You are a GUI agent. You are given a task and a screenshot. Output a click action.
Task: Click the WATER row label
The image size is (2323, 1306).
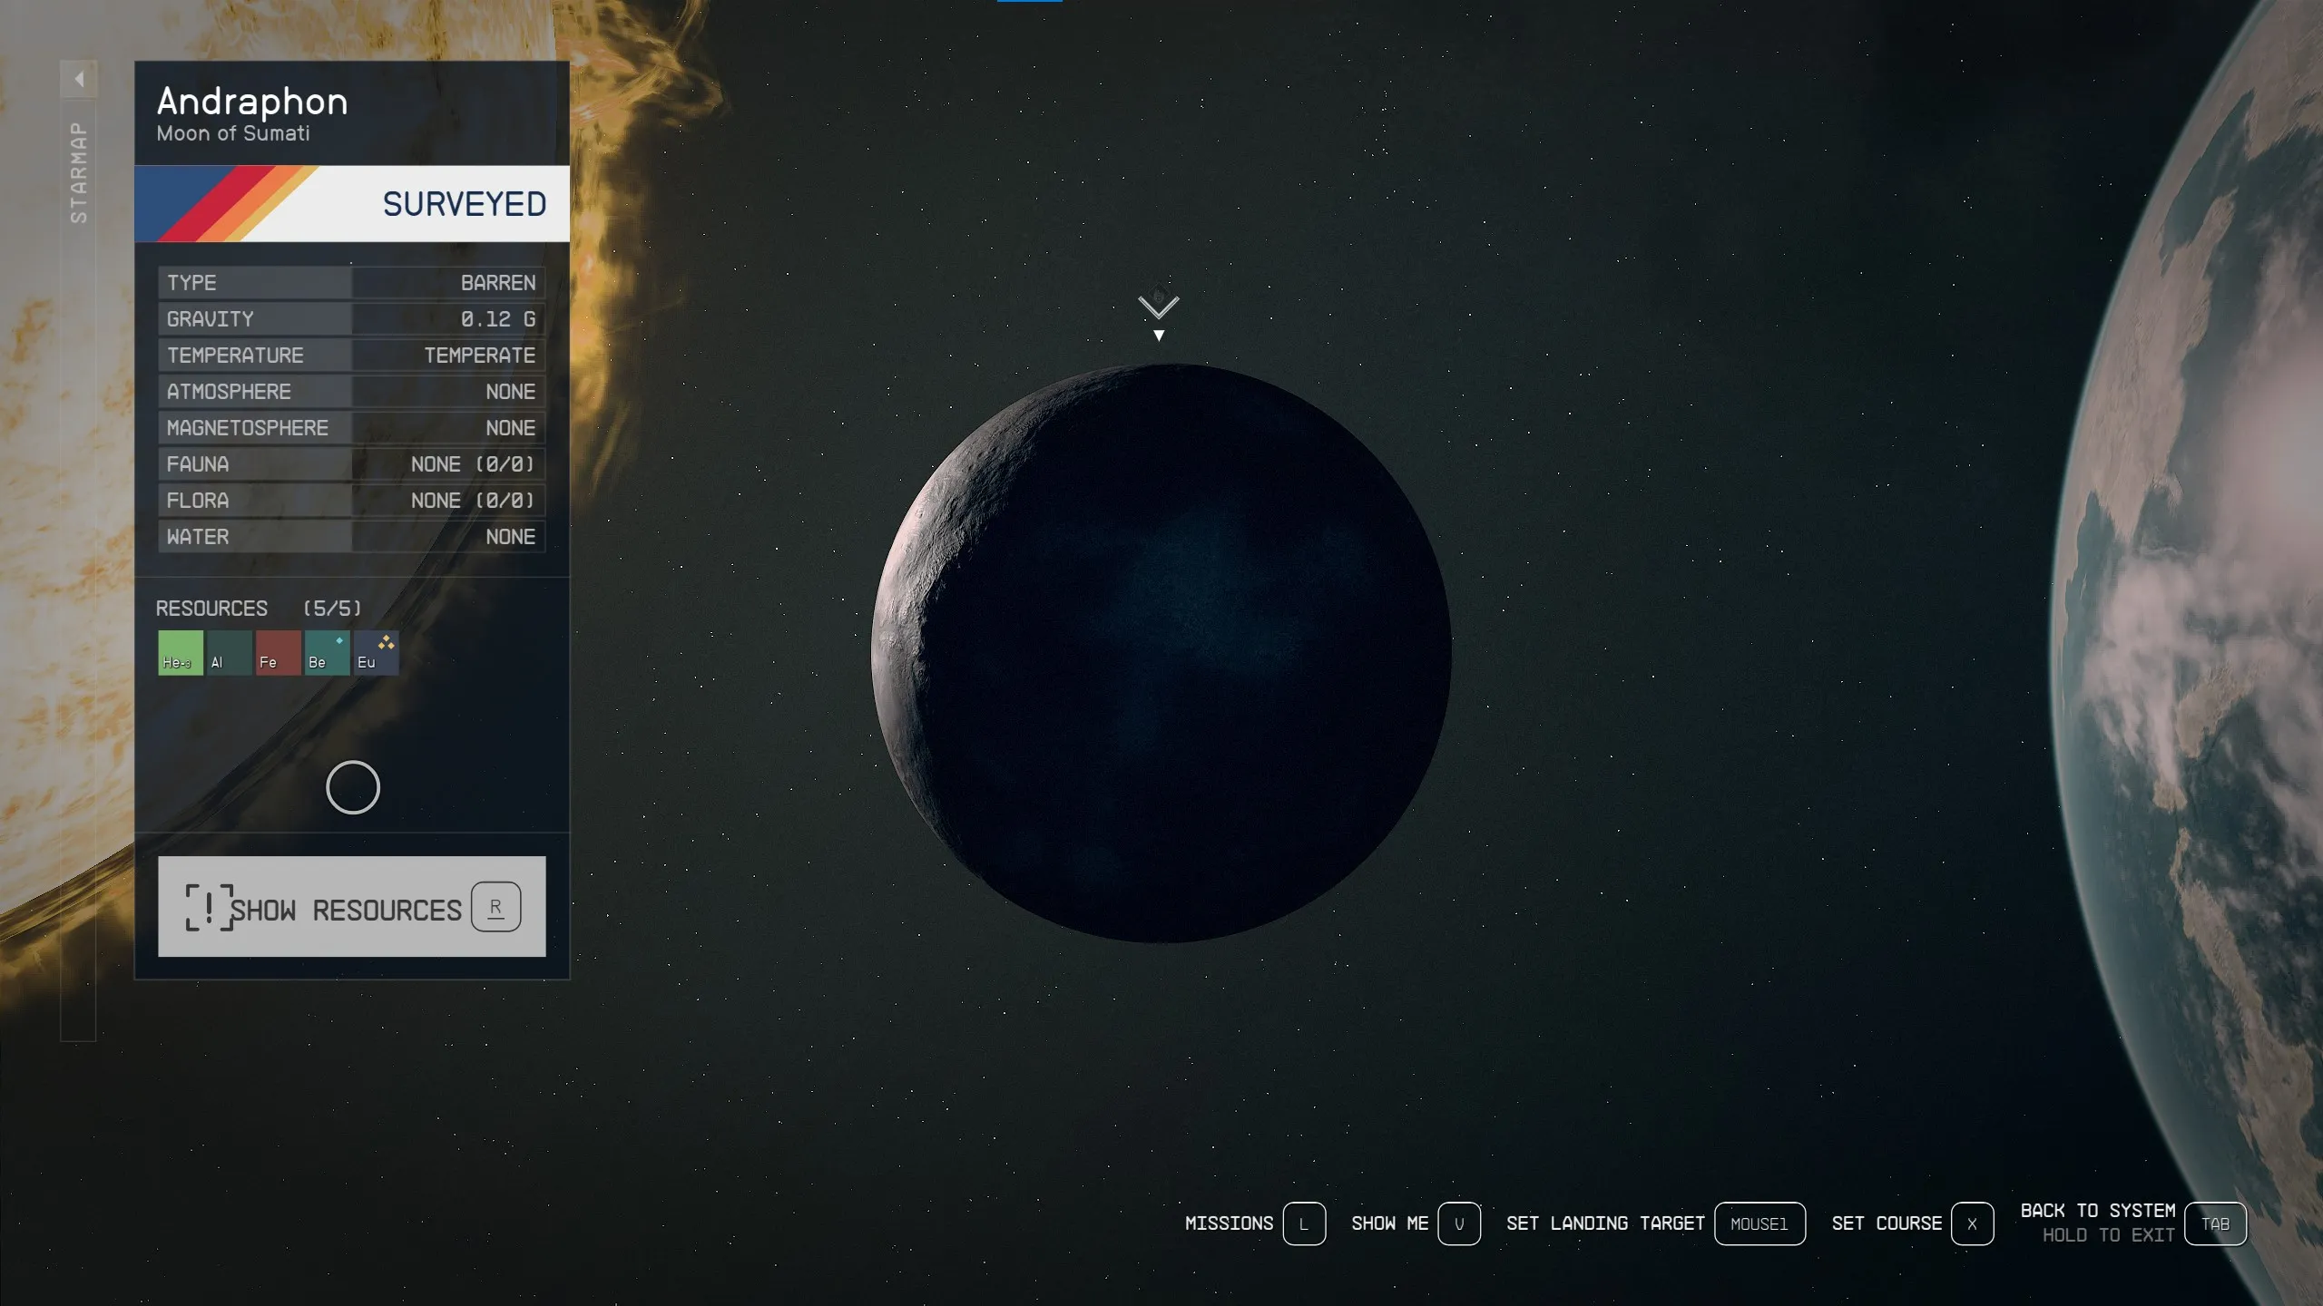click(x=198, y=537)
